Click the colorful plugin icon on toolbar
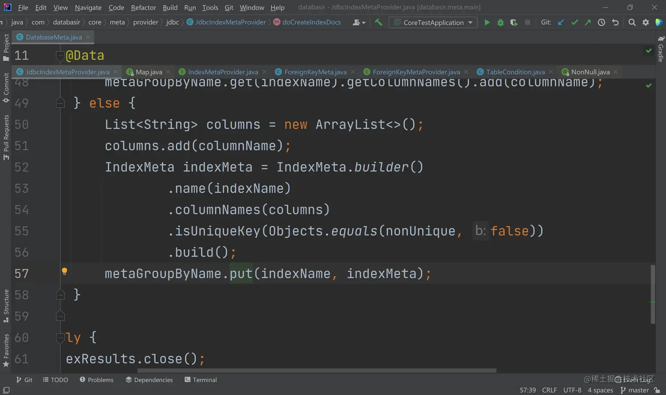 (x=659, y=22)
